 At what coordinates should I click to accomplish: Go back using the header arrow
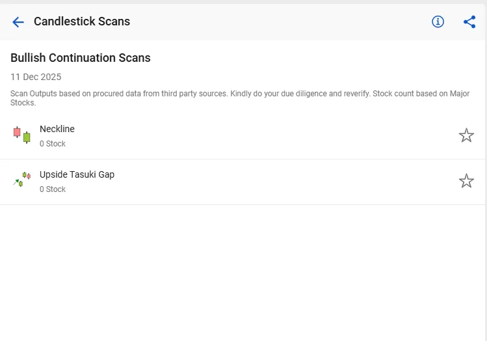click(x=18, y=22)
